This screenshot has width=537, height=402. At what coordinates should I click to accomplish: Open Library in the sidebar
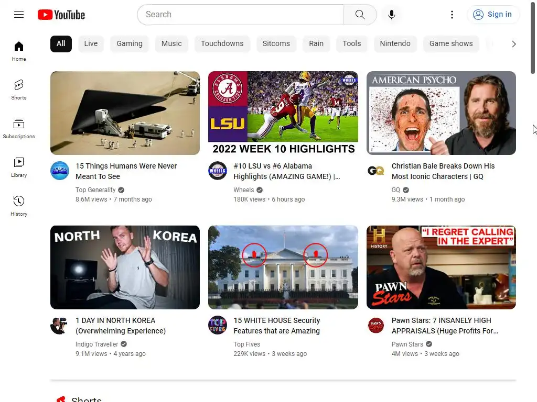(19, 167)
